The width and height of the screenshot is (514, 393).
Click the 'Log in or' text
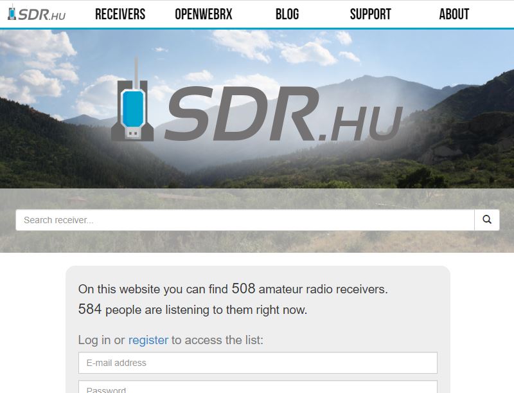[102, 340]
